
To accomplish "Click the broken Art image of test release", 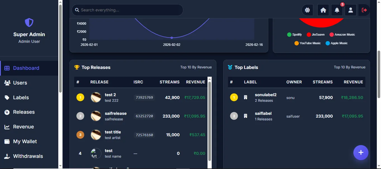I will click(x=96, y=153).
